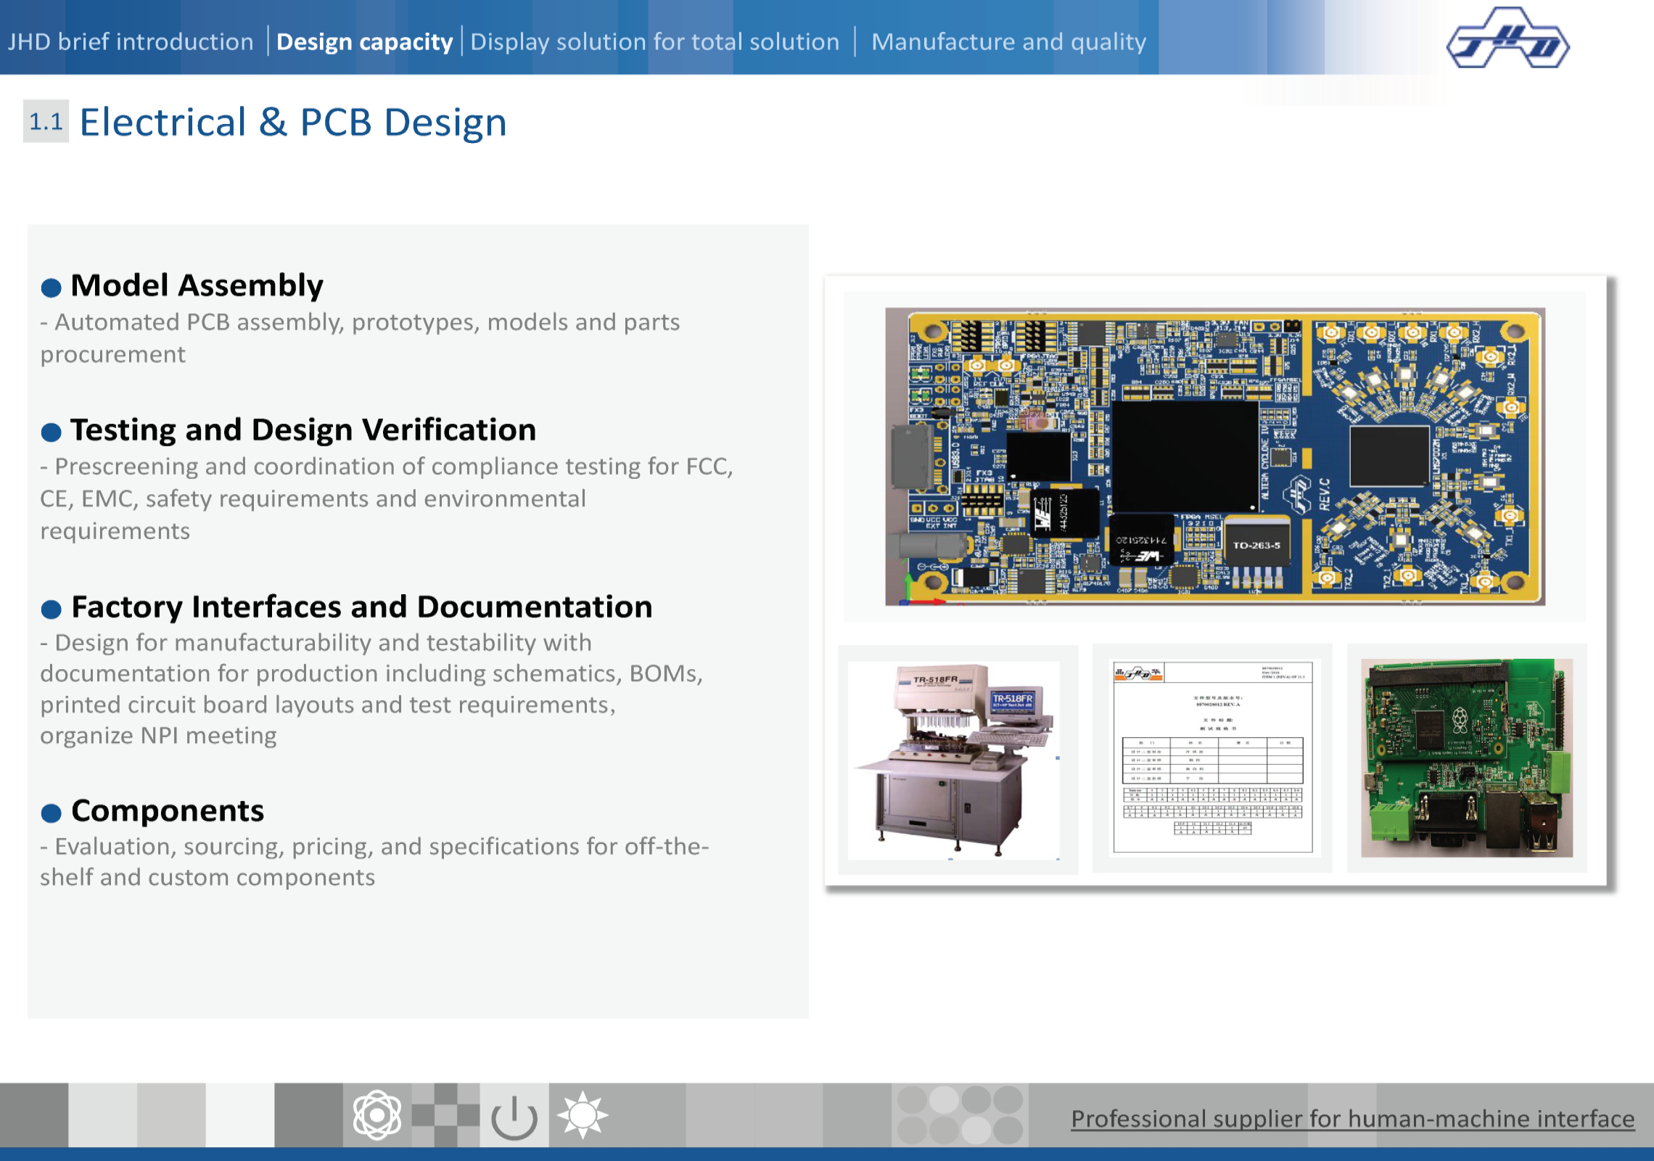The width and height of the screenshot is (1654, 1161).
Task: Click Professional supplier for human-machine interface link
Action: click(x=1352, y=1119)
